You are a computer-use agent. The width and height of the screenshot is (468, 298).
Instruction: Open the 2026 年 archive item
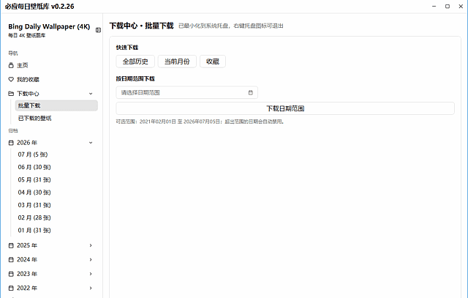(52, 143)
